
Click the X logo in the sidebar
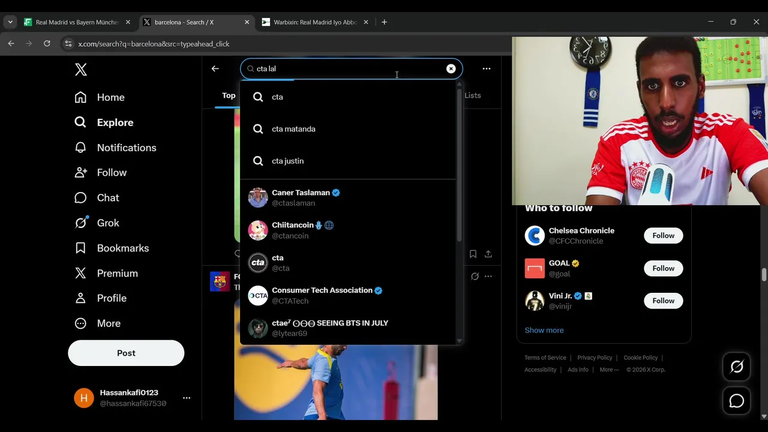(81, 69)
